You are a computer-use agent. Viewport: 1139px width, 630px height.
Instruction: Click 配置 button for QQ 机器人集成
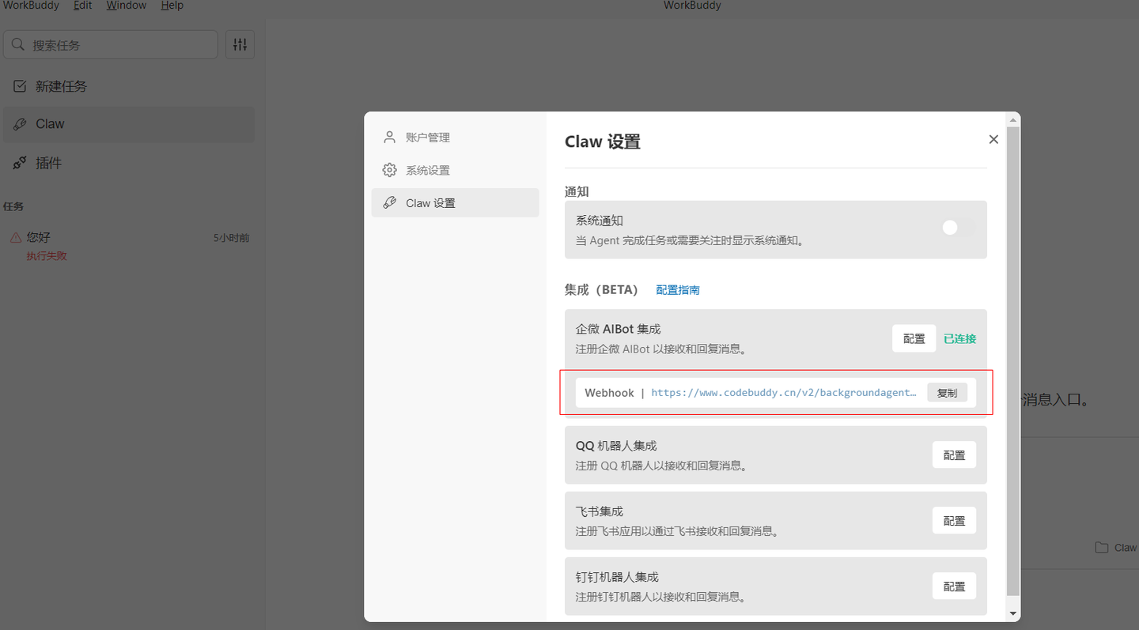point(954,455)
